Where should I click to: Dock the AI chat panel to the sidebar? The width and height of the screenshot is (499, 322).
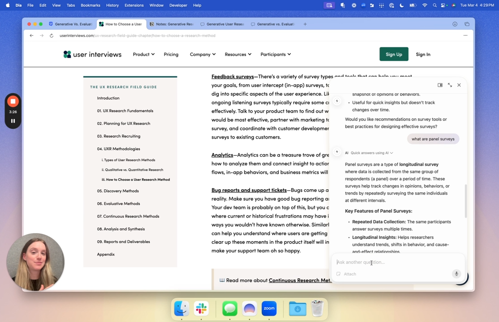click(440, 85)
